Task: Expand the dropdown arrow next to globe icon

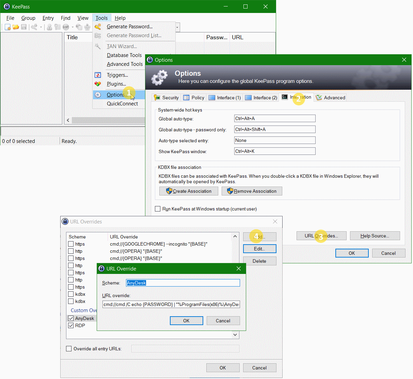Action: [73, 27]
